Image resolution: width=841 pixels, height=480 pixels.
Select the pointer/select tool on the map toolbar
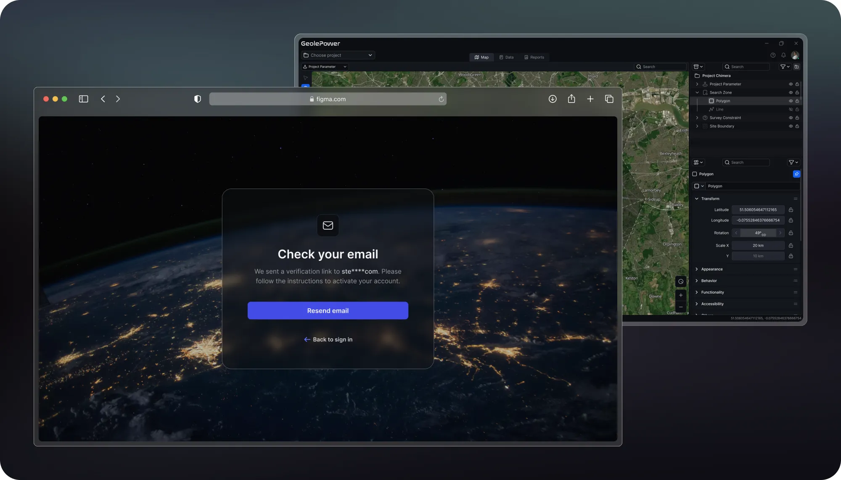305,78
